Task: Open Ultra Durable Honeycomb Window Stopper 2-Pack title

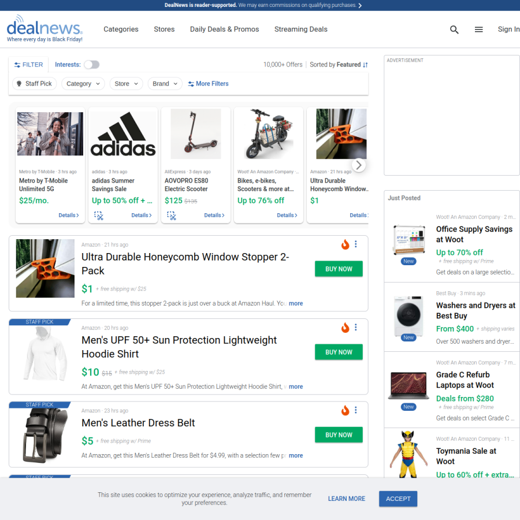Action: point(185,264)
